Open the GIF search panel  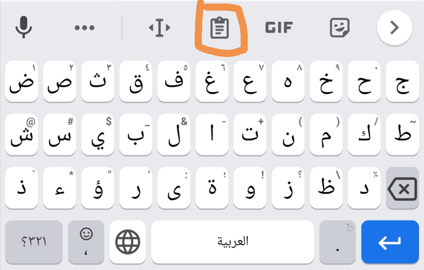pyautogui.click(x=279, y=28)
